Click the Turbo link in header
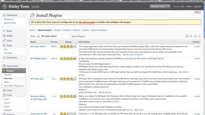Screen dimensions: 205x115 (x=189, y=6)
